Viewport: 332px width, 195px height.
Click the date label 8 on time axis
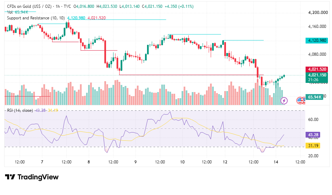[89, 162]
